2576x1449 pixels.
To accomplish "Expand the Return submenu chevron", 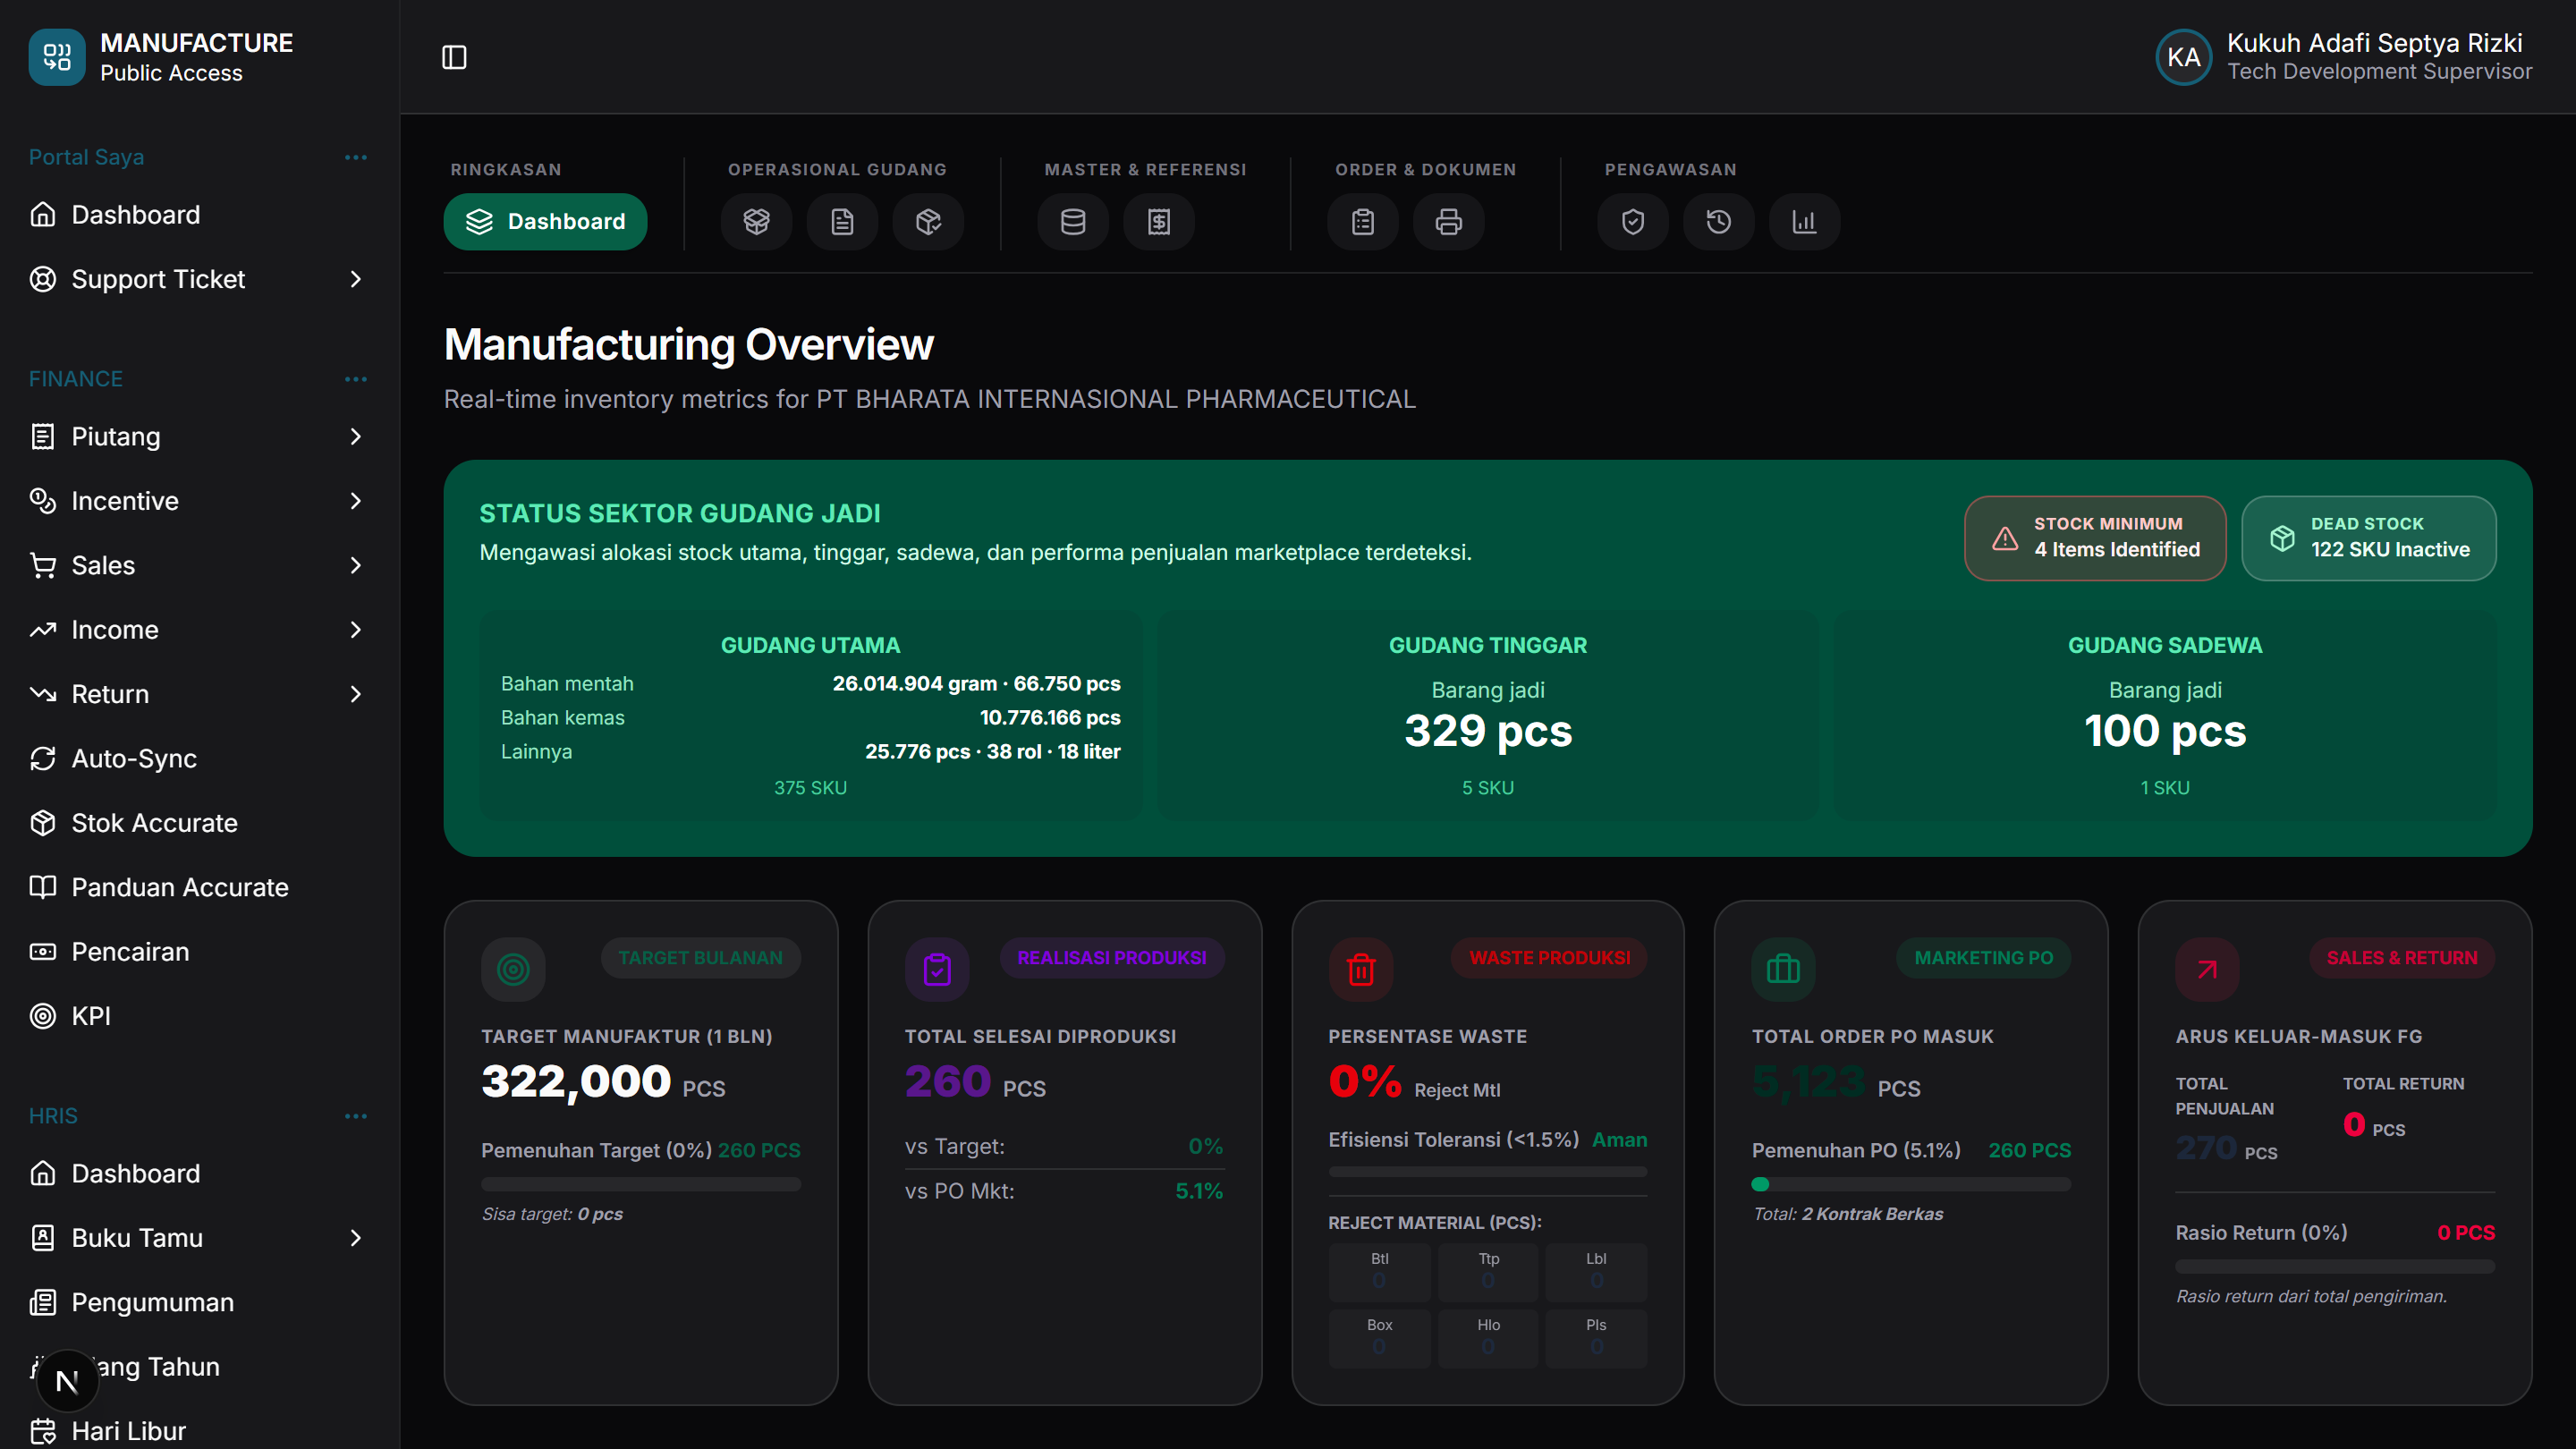I will pyautogui.click(x=355, y=693).
